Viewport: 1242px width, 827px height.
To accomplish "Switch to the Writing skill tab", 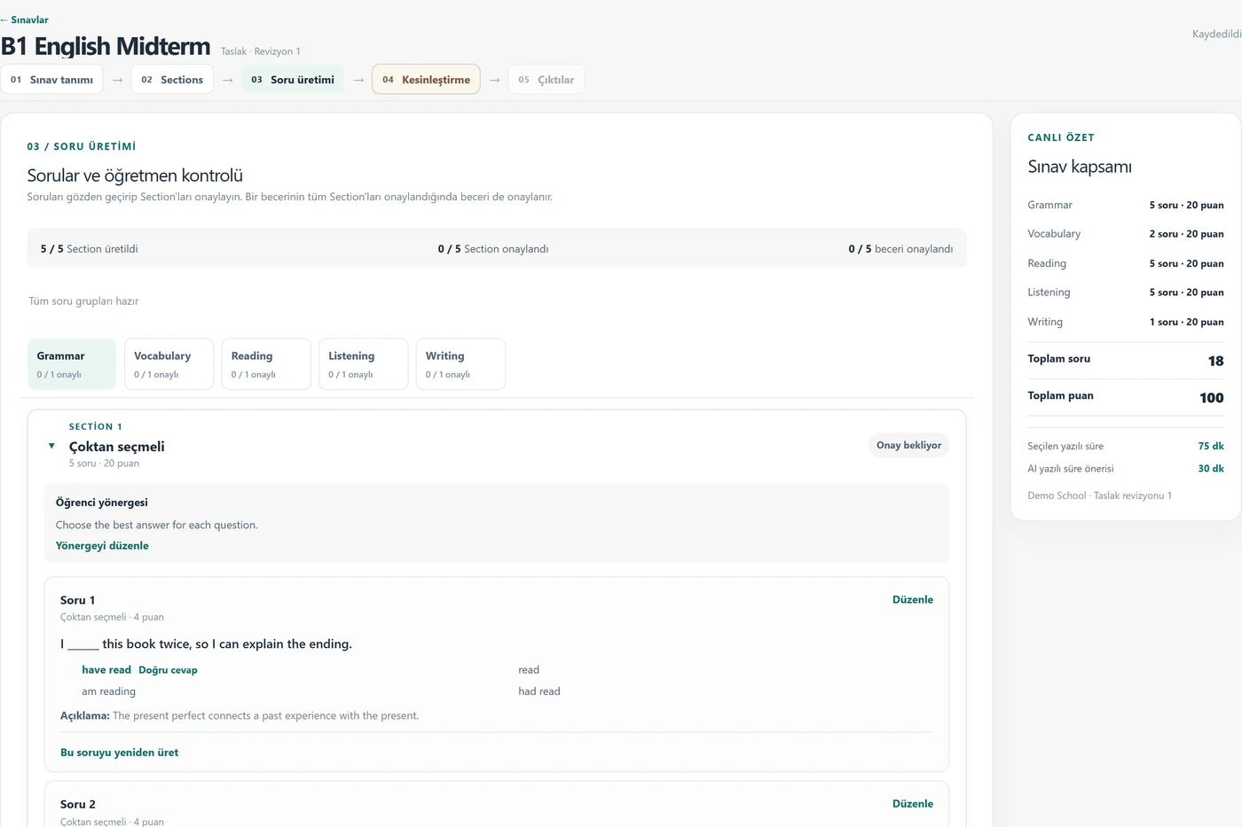I will click(460, 363).
